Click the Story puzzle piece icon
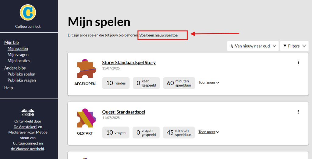The height and width of the screenshot is (159, 312). (x=85, y=69)
